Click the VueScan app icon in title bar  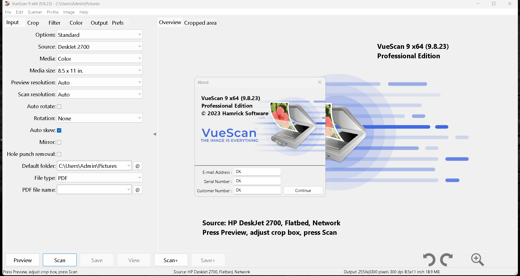tap(7, 4)
